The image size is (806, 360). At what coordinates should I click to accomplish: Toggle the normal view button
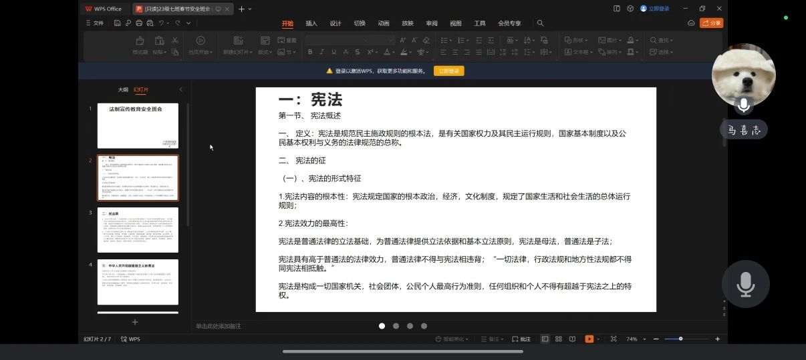[x=545, y=339]
